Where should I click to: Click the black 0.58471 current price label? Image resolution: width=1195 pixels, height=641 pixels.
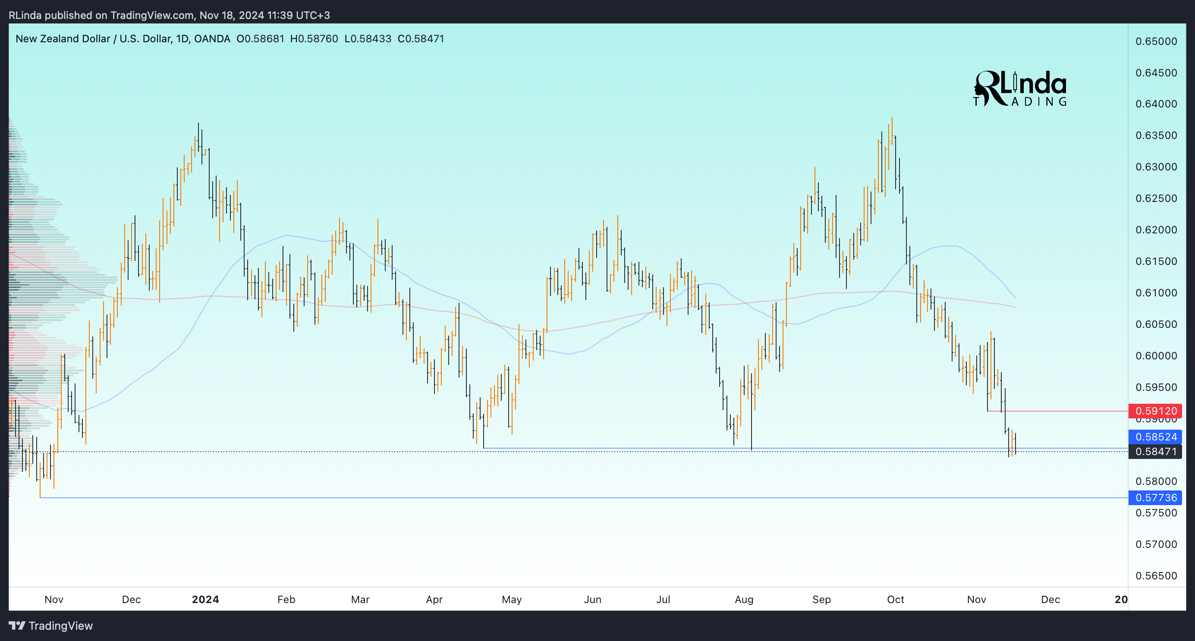[x=1155, y=451]
